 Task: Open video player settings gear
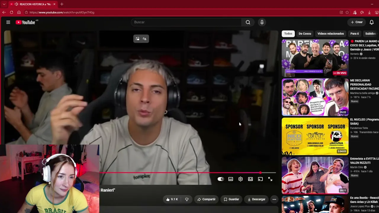coord(240,179)
